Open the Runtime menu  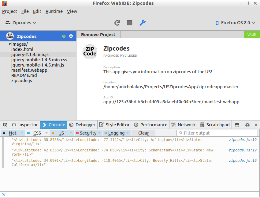click(54, 11)
